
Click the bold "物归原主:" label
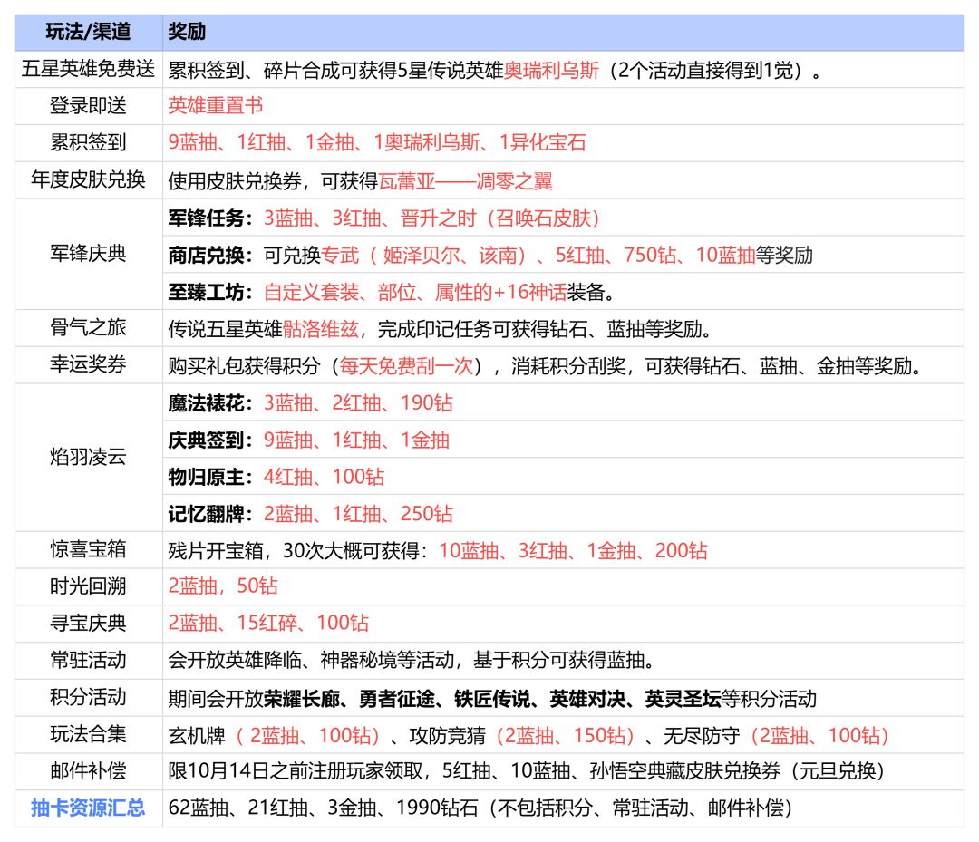(x=211, y=477)
